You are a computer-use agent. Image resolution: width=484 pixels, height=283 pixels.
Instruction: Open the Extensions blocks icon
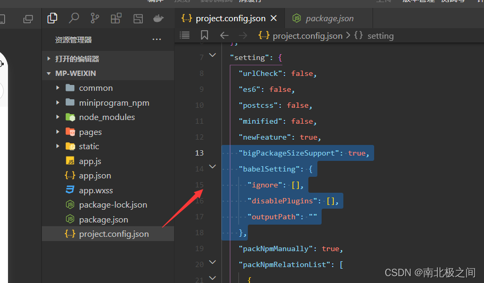(116, 19)
